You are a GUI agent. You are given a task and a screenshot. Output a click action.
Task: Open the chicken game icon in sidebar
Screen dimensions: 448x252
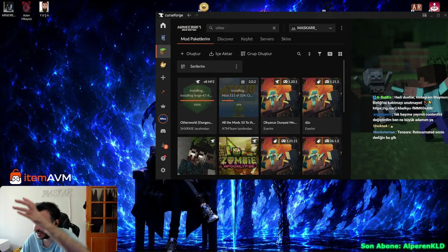[x=163, y=65]
